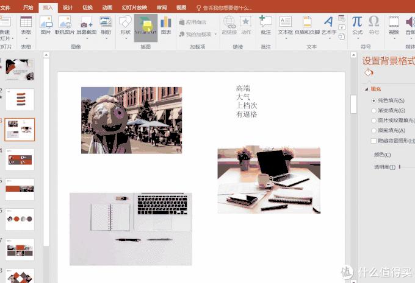Screen dimensions: 415x283
Task: Expand the 相册 dropdown arrow
Action: (x=106, y=38)
